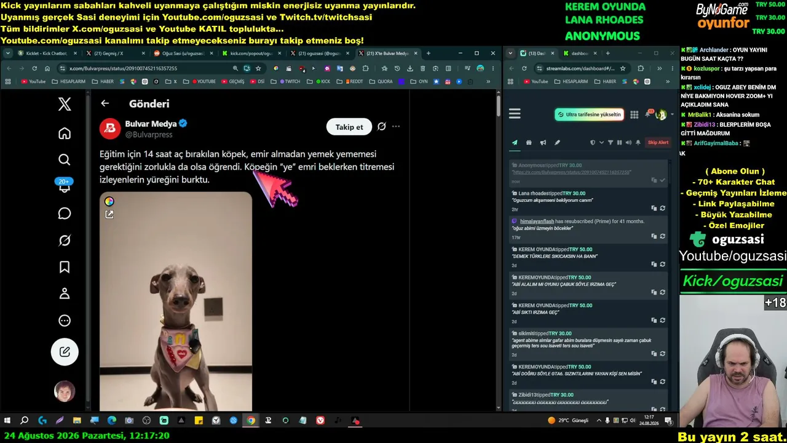Open Grok icon in X sidebar
Image resolution: width=787 pixels, height=443 pixels.
click(x=65, y=241)
